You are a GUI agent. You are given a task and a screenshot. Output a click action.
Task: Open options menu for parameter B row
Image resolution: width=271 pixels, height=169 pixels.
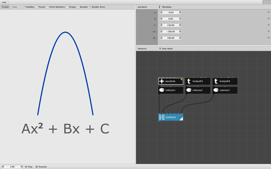[x=269, y=18]
